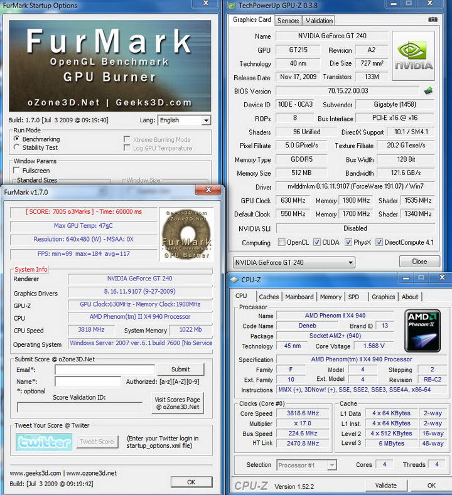Click the Name input field in Submit Score
Viewport: 452px width, 495px height.
coord(88,381)
